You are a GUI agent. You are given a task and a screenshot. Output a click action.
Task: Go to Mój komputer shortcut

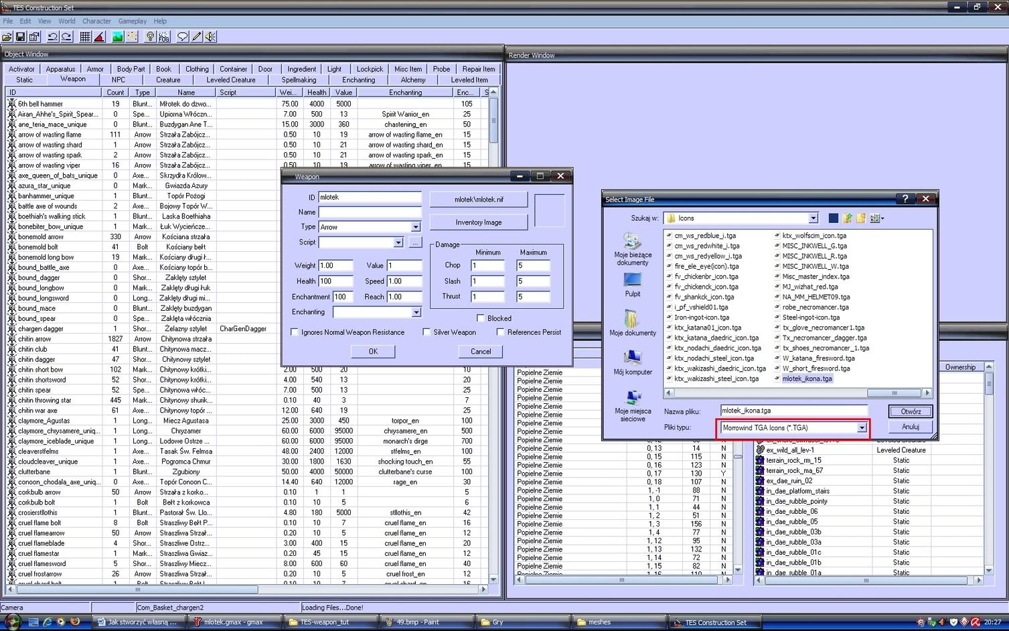(x=633, y=362)
